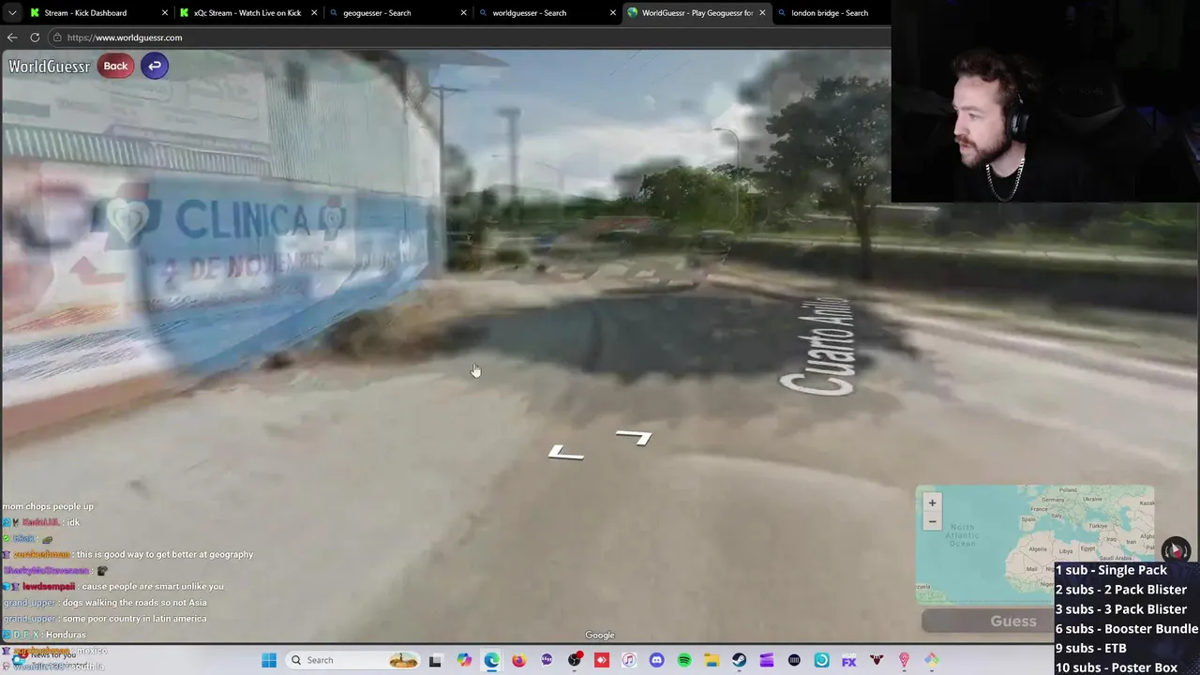Open Microsoft Edge from the taskbar

pyautogui.click(x=491, y=661)
